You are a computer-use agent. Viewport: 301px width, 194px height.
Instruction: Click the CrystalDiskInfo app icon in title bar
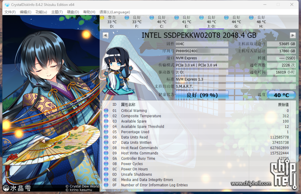[x=7, y=5]
